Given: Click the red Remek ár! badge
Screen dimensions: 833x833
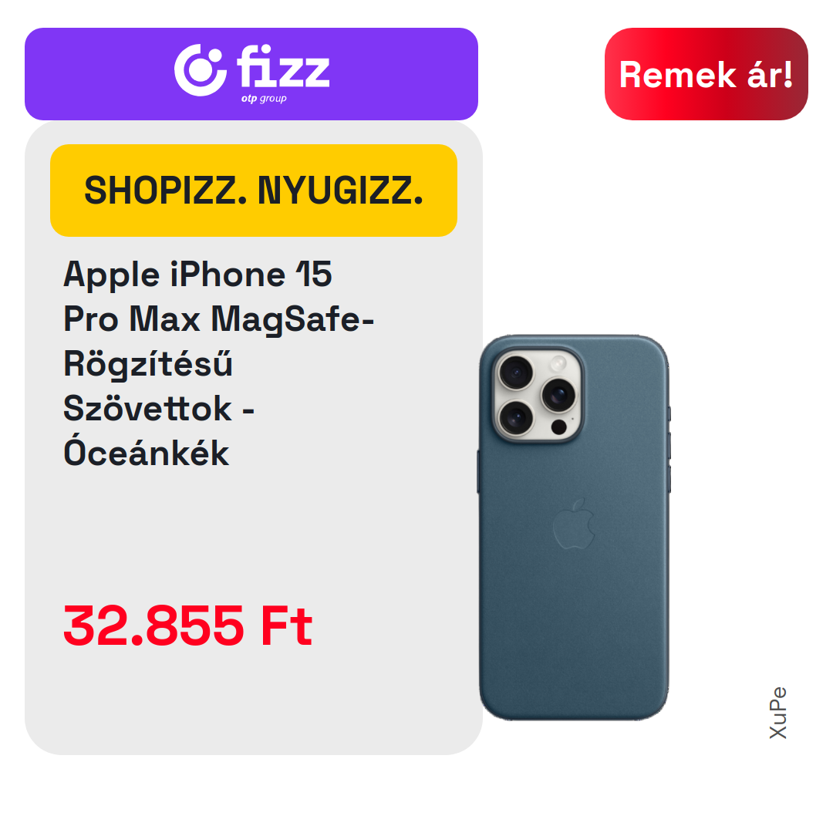Looking at the screenshot, I should click(706, 74).
